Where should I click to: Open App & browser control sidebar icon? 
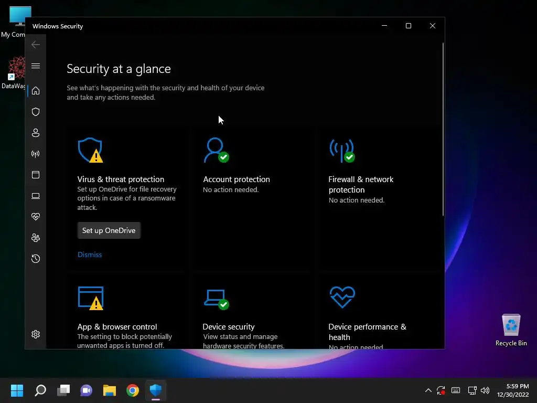(36, 175)
